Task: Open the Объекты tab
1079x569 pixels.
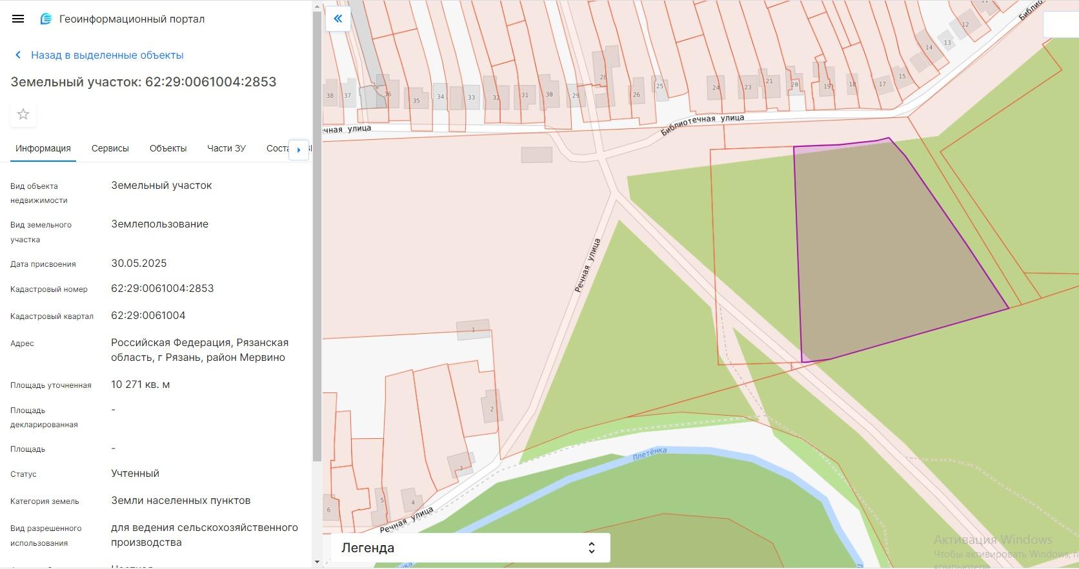Action: 168,148
